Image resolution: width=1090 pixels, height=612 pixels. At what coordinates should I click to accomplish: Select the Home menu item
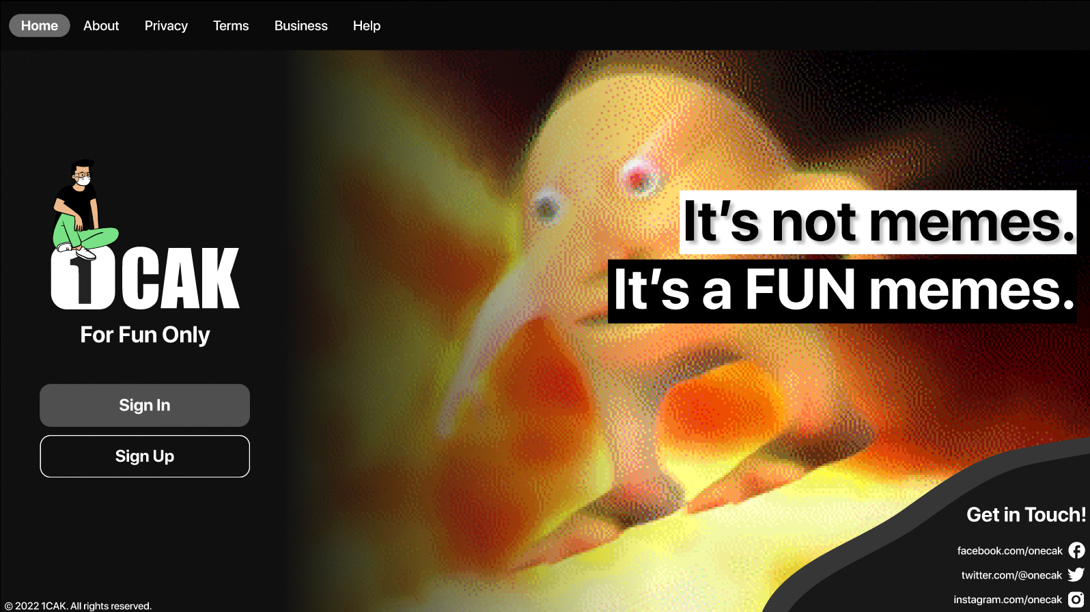click(40, 25)
